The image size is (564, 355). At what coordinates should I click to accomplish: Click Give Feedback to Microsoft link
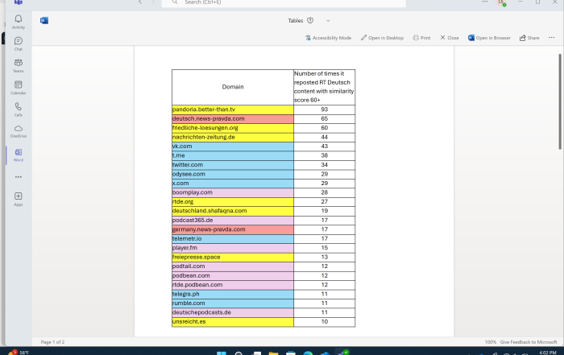pyautogui.click(x=529, y=342)
